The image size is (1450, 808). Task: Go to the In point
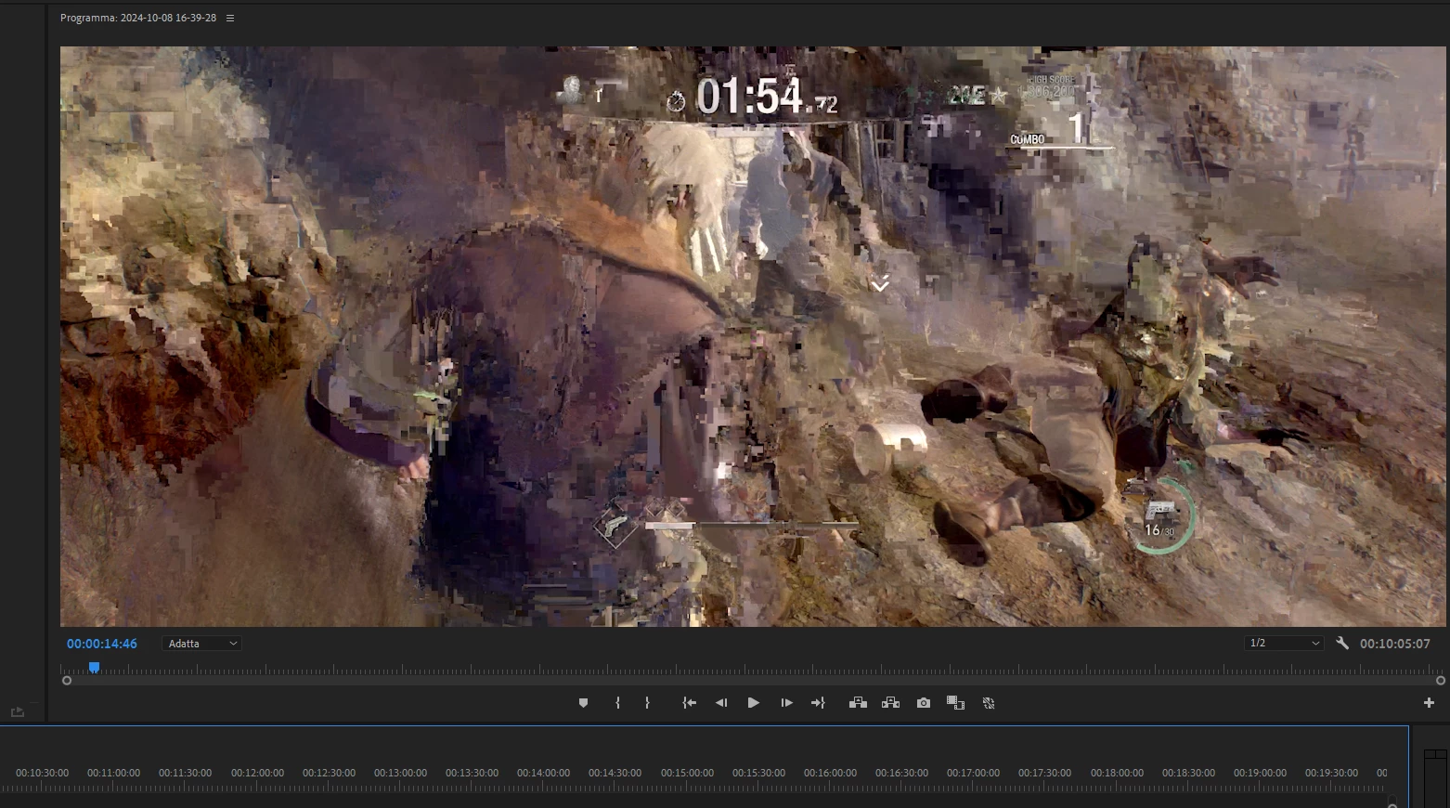pos(689,703)
